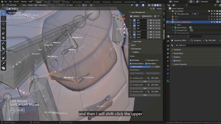Open the Render menu
221x124 pixels.
[16, 2]
